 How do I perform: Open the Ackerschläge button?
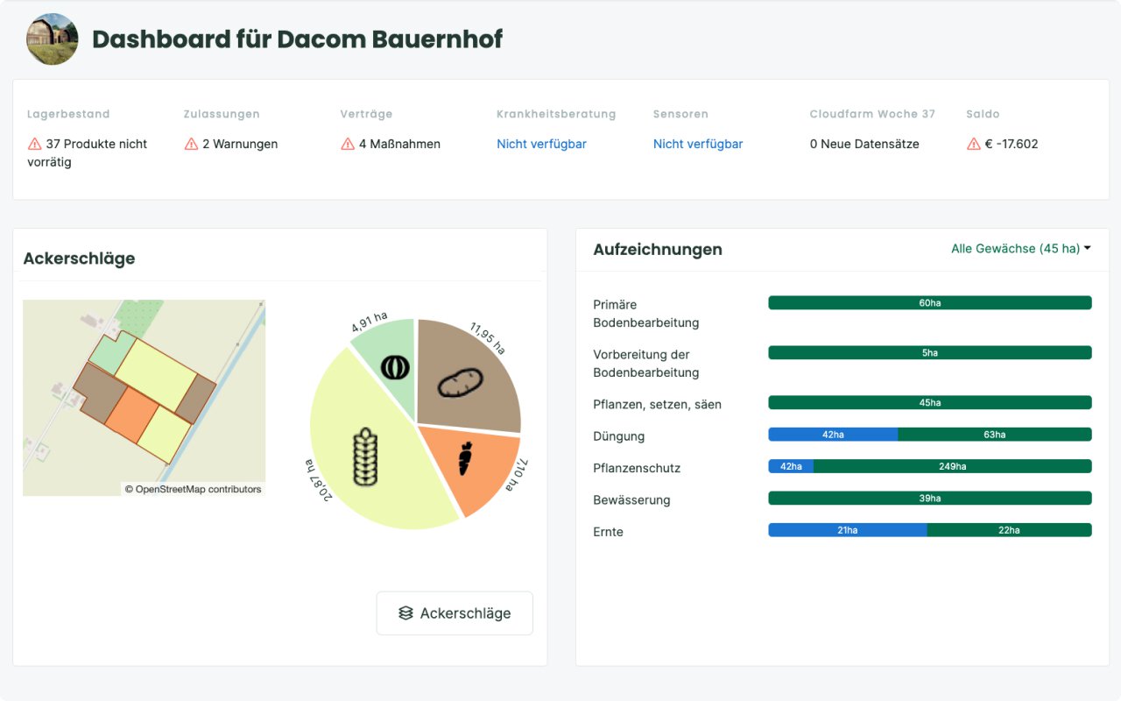[455, 613]
